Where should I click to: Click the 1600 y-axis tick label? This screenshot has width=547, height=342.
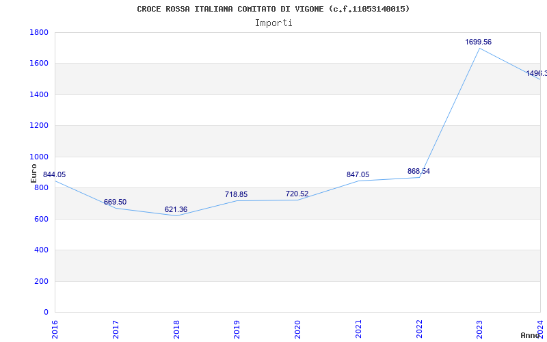click(x=39, y=64)
